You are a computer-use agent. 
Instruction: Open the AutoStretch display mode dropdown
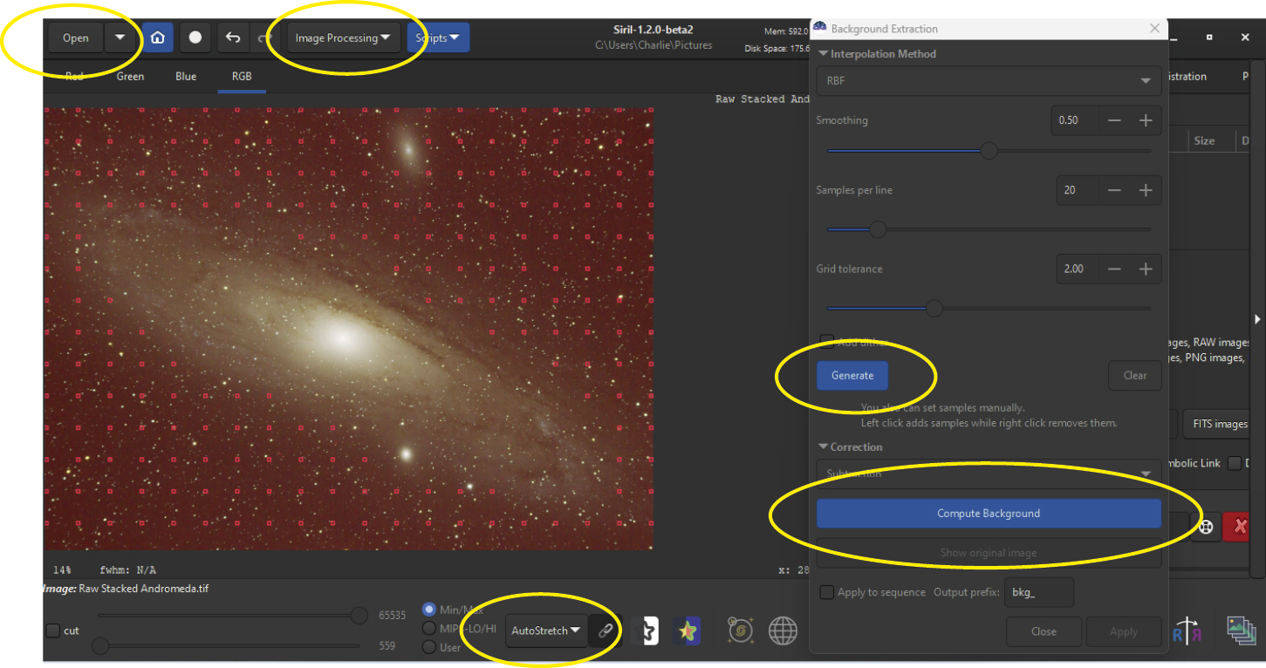546,630
